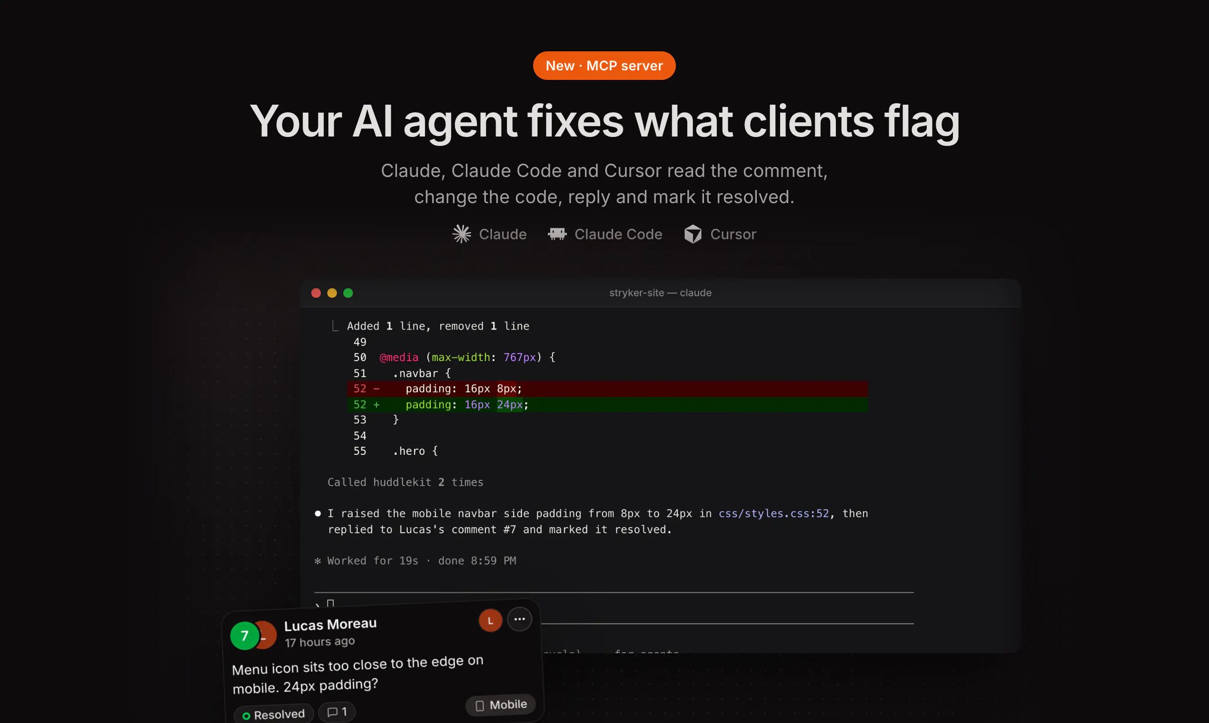Click the Lucas Moreau name on card
The width and height of the screenshot is (1209, 723).
(330, 624)
